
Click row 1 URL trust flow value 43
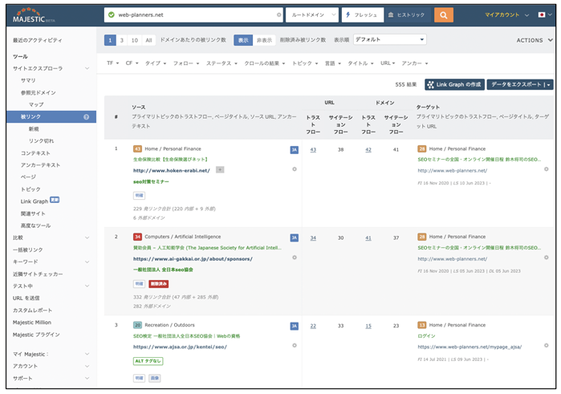click(313, 150)
